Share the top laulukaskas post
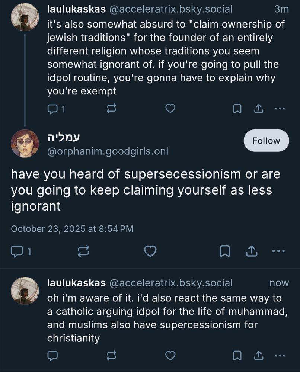Image resolution: width=300 pixels, height=372 pixels. [258, 109]
